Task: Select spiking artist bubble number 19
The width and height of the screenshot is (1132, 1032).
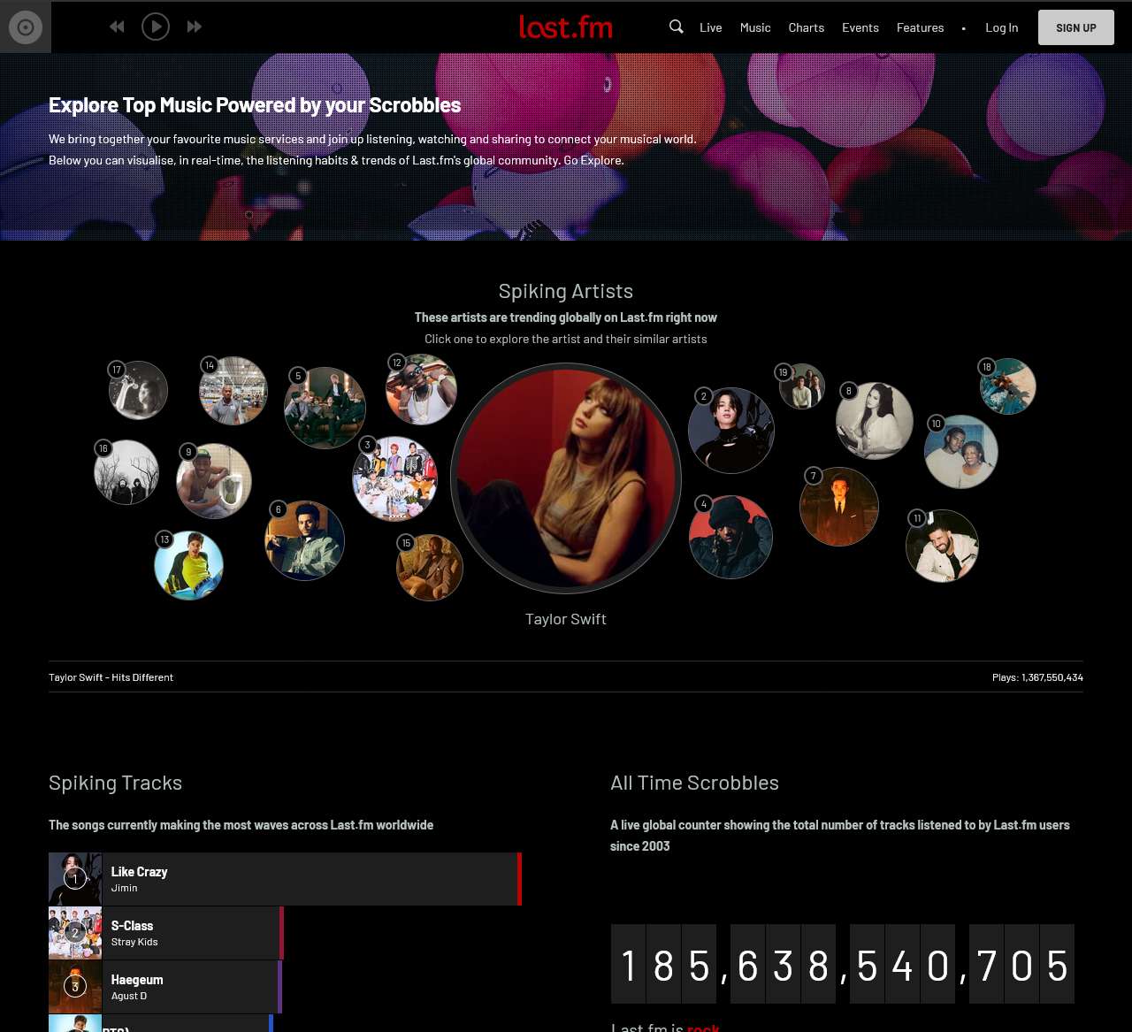Action: 802,386
